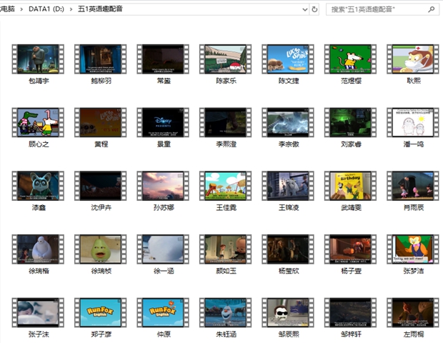Select the 邹辰熙 sunglasses video thumbnail
Viewport: 443px width, 343px height.
288,312
